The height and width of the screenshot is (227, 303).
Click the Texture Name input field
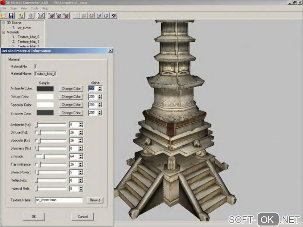click(59, 200)
